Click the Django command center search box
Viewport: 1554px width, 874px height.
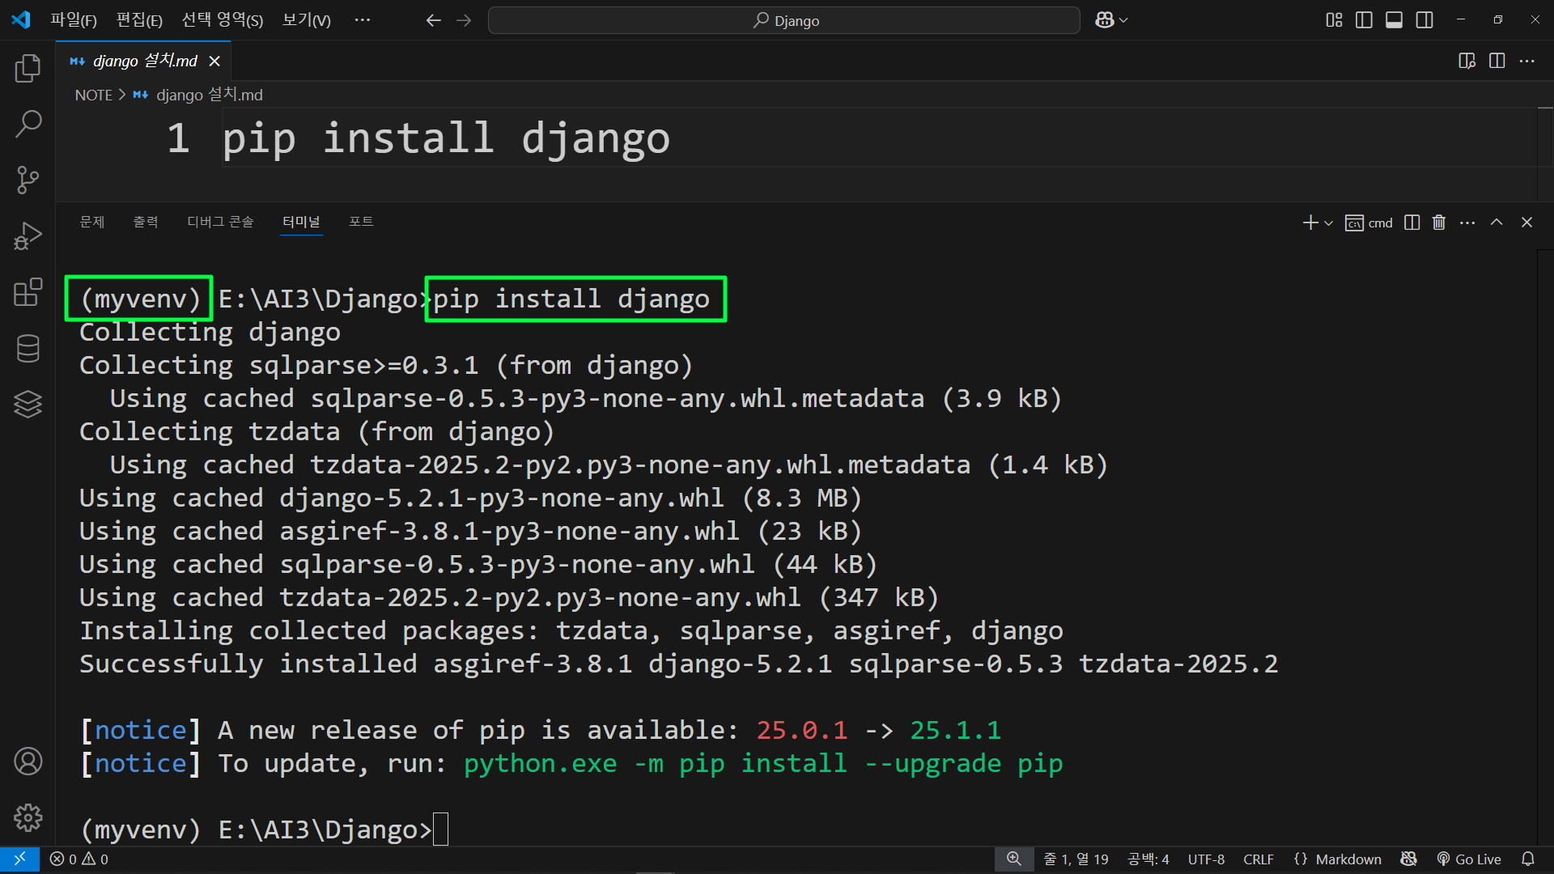[783, 20]
